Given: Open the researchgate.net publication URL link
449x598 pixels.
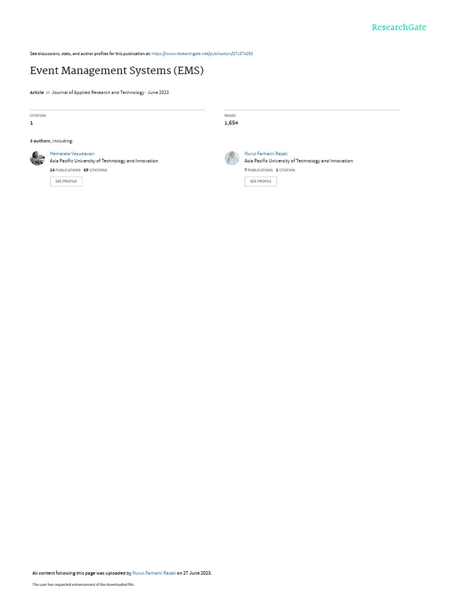Looking at the screenshot, I should (x=202, y=54).
